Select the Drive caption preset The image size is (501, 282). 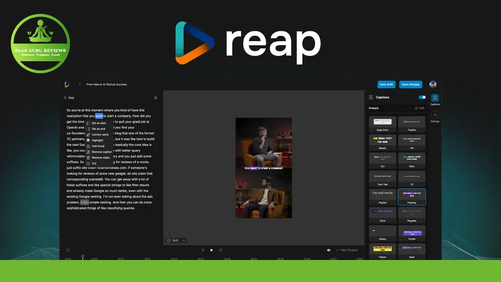[383, 215]
